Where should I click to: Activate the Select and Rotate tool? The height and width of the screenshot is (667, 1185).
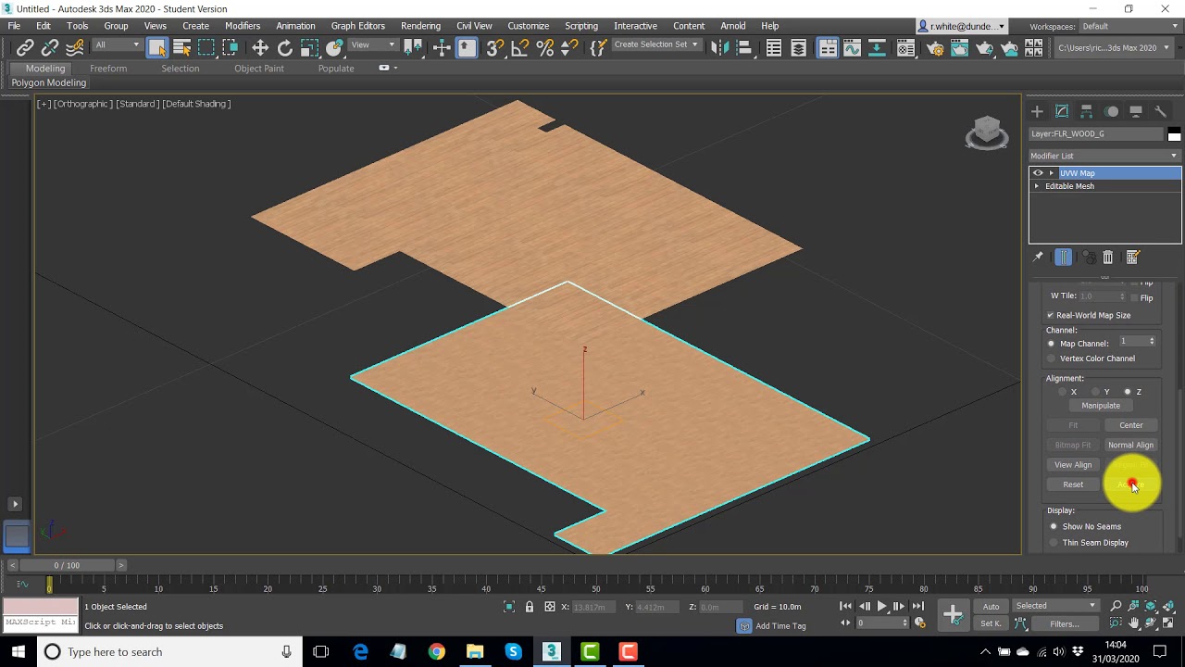285,47
